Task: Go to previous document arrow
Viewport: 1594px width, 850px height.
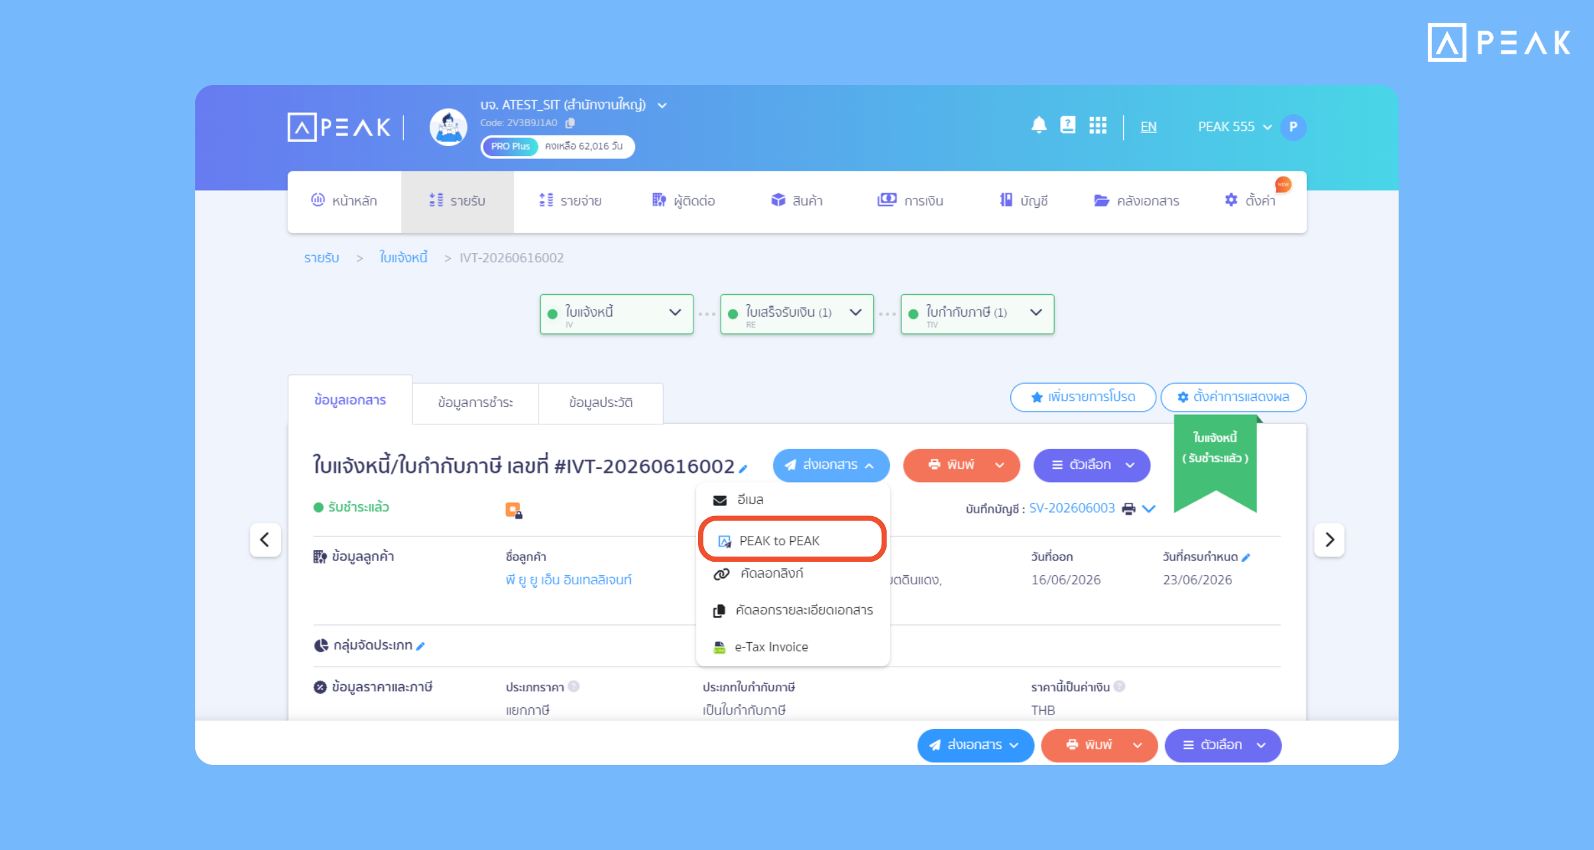Action: 265,539
